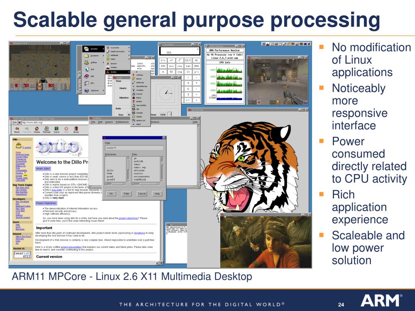Choose Save Desktop in the Modules submenu
The width and height of the screenshot is (415, 311).
click(x=141, y=105)
